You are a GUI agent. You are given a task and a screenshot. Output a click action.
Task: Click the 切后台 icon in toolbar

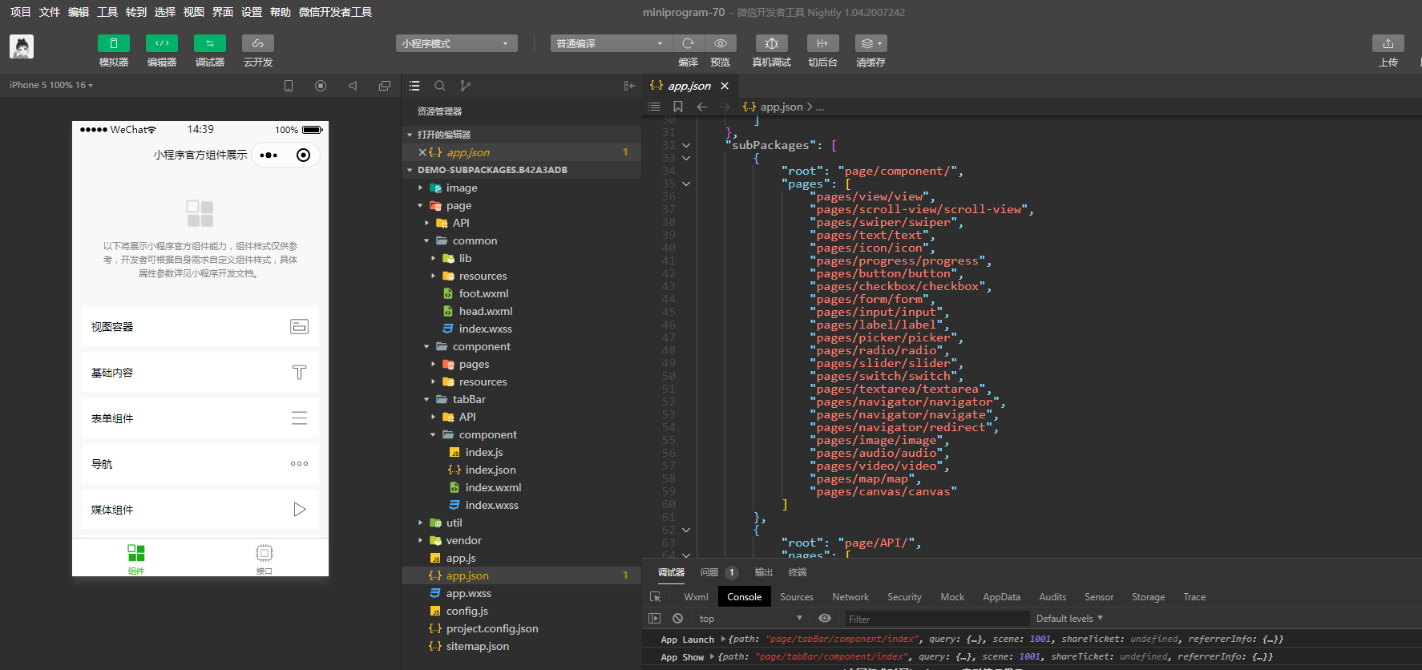click(822, 43)
